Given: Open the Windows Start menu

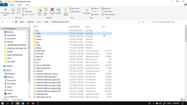Looking at the screenshot, I should [2, 103].
